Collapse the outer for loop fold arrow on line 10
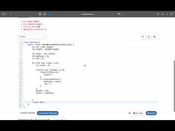Image resolution: width=175 pixels, height=131 pixels. pyautogui.click(x=22, y=63)
